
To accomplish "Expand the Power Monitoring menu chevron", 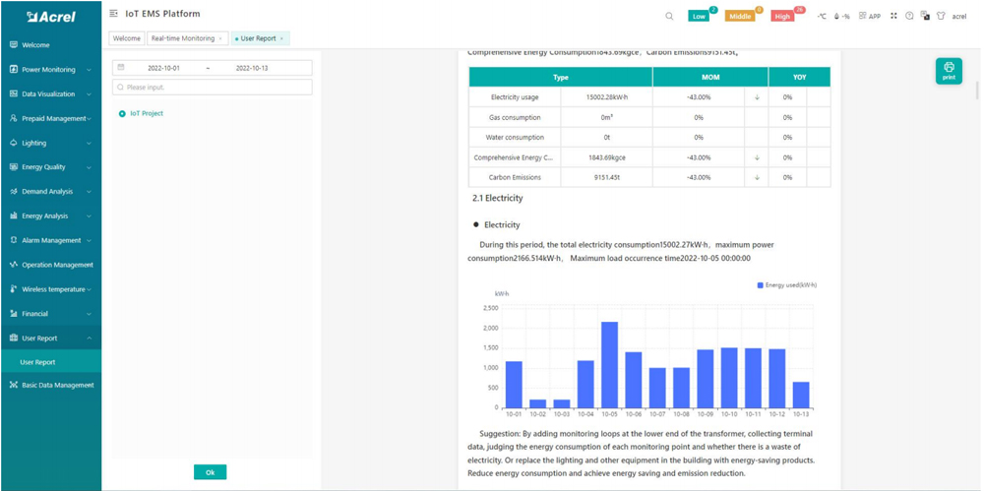I will [x=90, y=70].
